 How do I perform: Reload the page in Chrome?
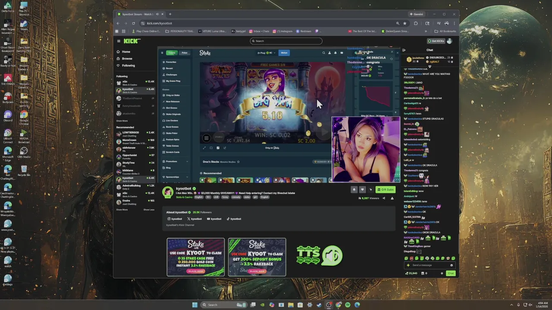tap(133, 23)
